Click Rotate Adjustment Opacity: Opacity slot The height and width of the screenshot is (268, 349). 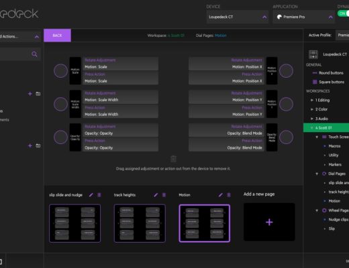tap(121, 130)
